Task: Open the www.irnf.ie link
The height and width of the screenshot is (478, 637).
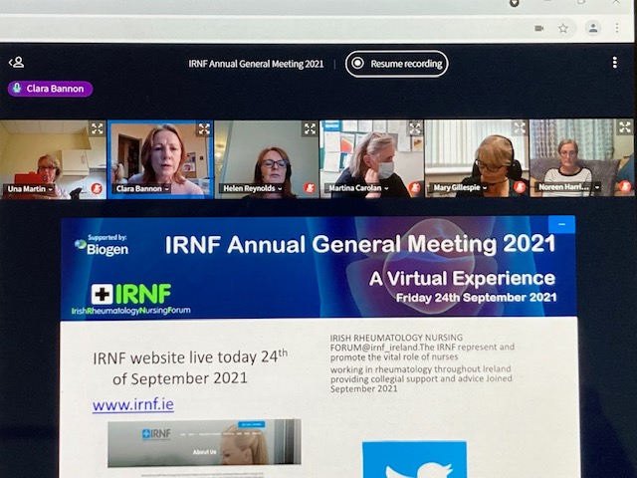Action: point(133,404)
